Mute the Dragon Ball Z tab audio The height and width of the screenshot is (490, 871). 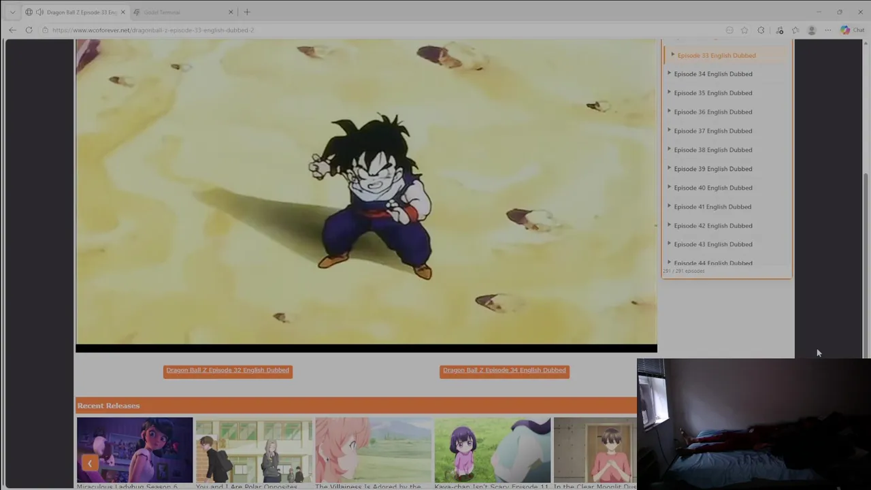coord(39,12)
